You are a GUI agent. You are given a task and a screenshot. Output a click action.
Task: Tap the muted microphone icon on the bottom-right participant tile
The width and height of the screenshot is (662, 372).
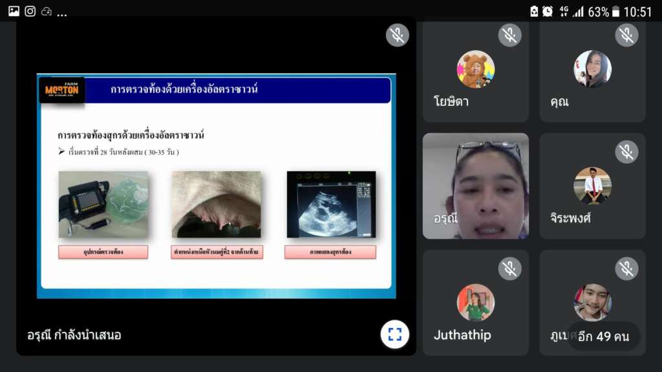pos(626,269)
